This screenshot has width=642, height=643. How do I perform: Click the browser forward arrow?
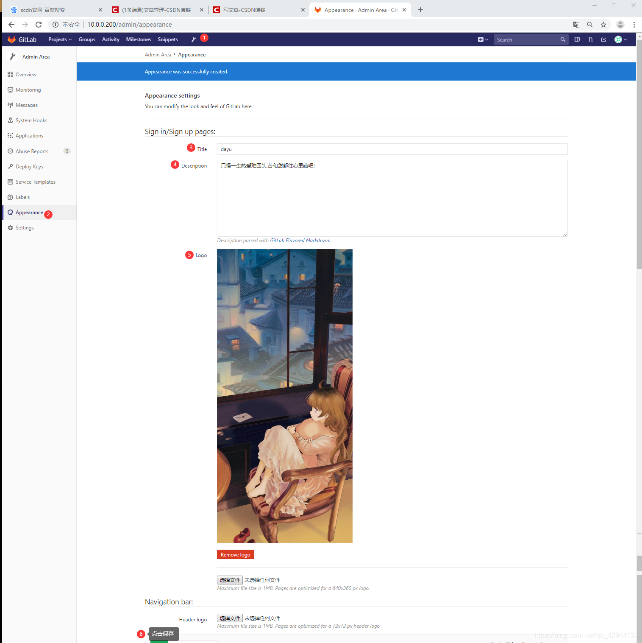[x=25, y=25]
